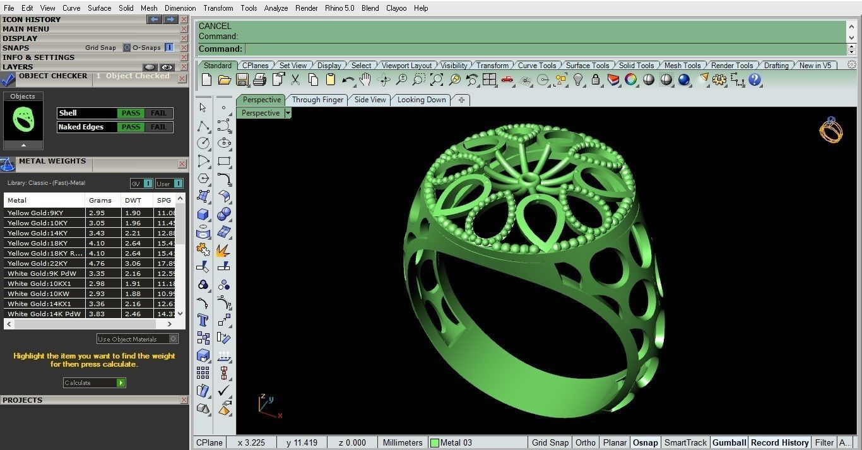The width and height of the screenshot is (862, 450).
Task: Switch to the Looking Down viewport tab
Action: (x=422, y=100)
